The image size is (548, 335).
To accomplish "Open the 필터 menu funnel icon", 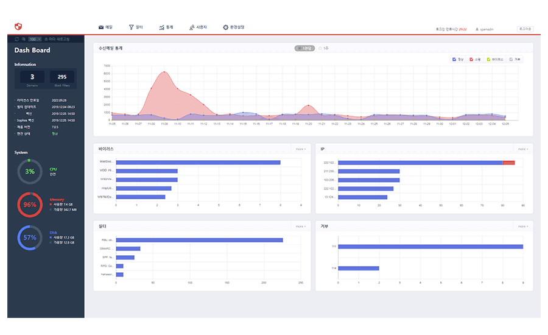I will coord(132,27).
